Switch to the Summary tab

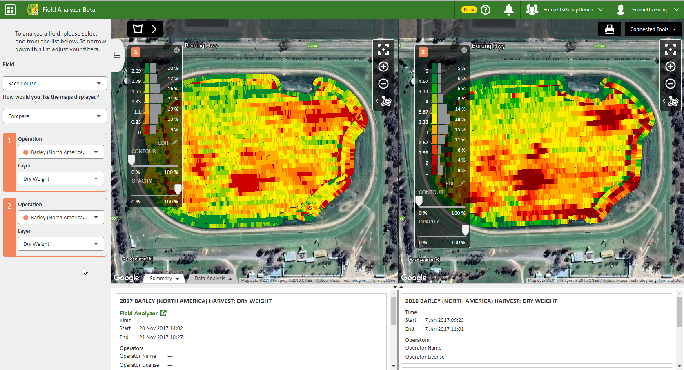tap(164, 279)
